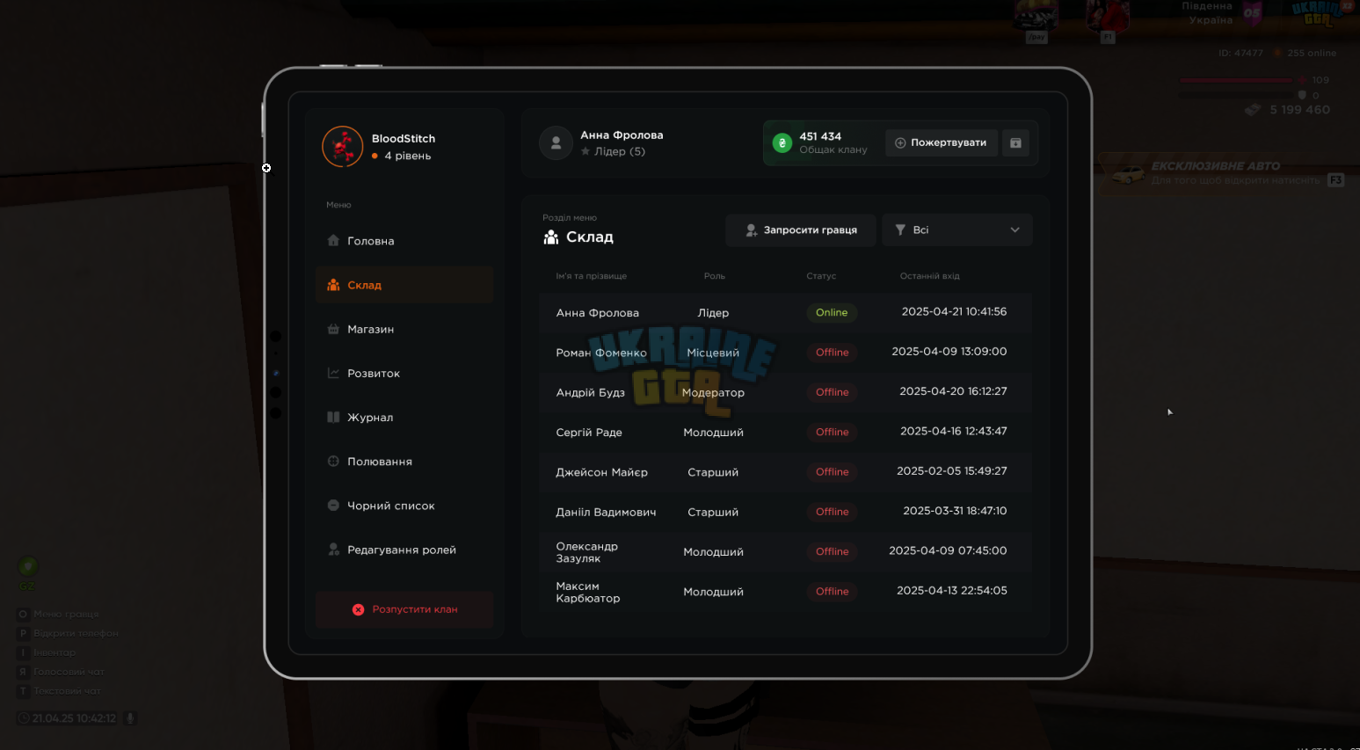Viewport: 1360px width, 750px height.
Task: Click the star icon beside Лідер (5)
Action: [x=585, y=151]
